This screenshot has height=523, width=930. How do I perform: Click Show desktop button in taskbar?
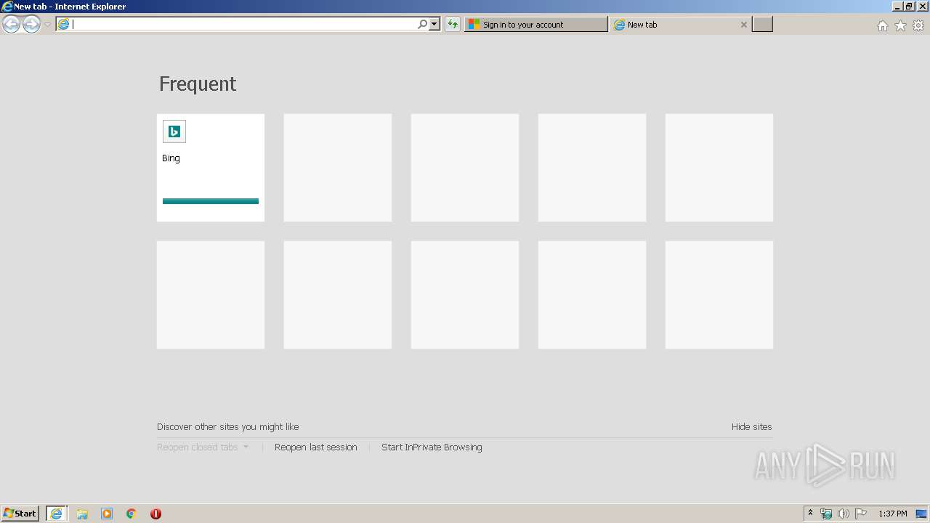coord(922,514)
